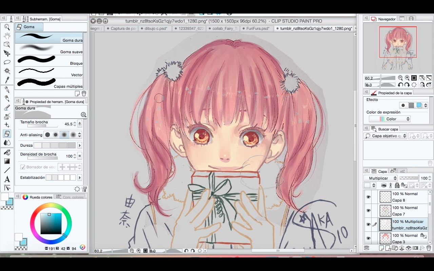Open the dibujo c.psd document tab
The height and width of the screenshot is (271, 434).
tap(155, 28)
